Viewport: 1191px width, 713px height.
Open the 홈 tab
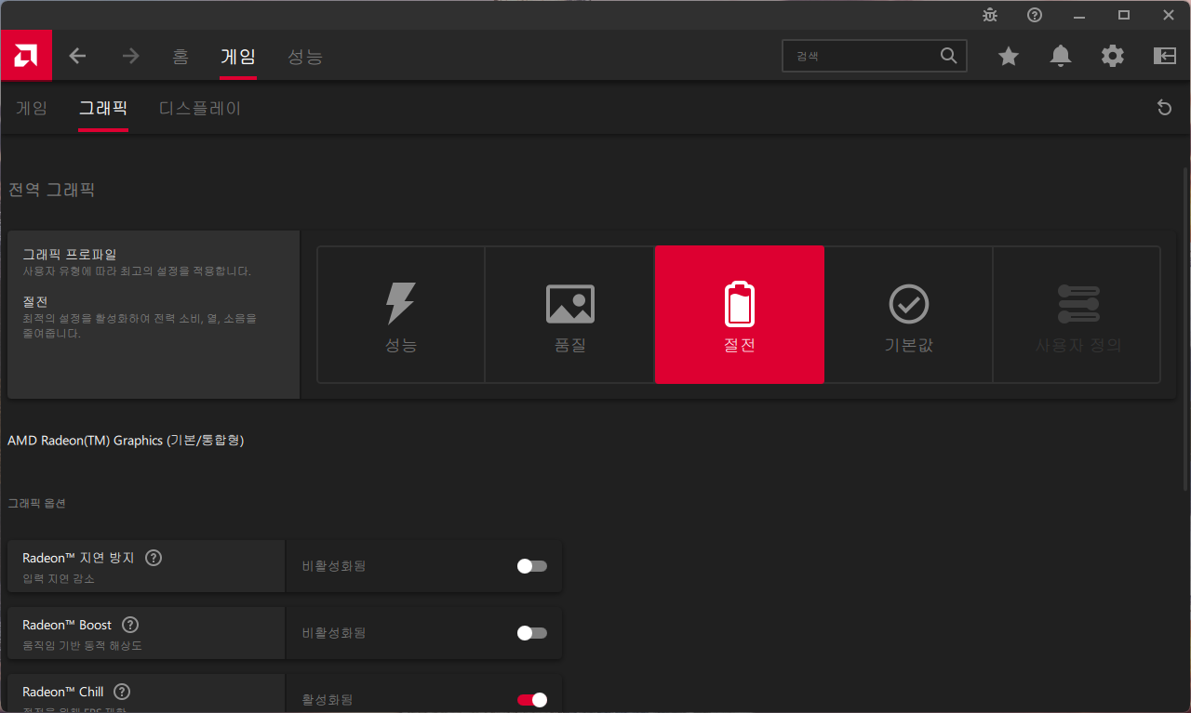(181, 57)
